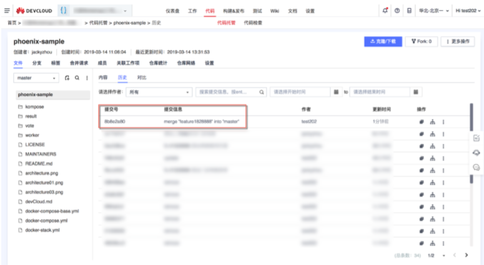The width and height of the screenshot is (484, 265).
Task: Click 首页 breadcrumb link
Action: (x=12, y=22)
